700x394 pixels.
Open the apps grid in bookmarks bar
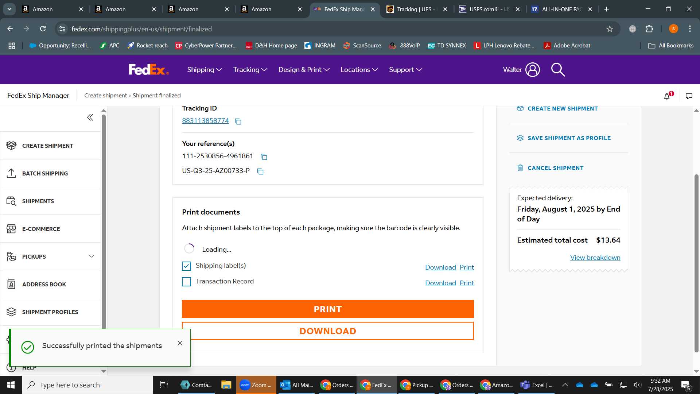[x=12, y=46]
